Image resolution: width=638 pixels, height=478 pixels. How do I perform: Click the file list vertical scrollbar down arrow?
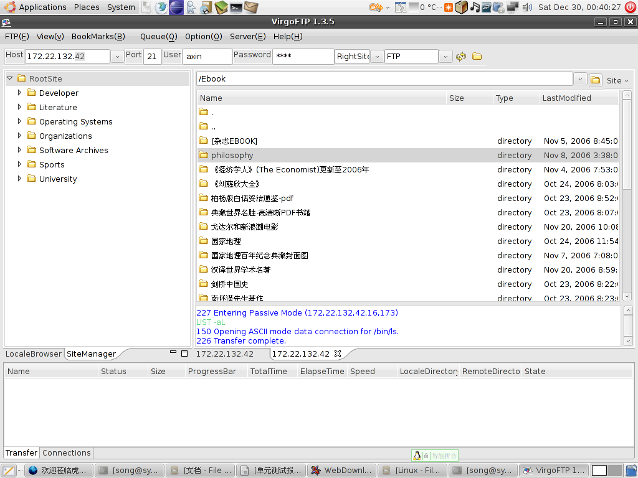[627, 297]
